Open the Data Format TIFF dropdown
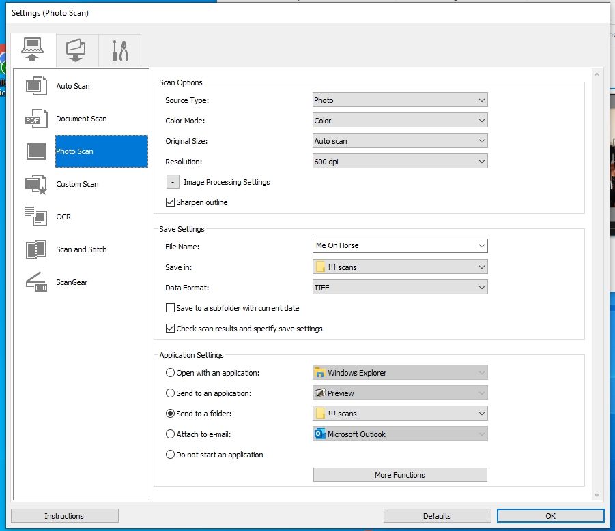 point(400,288)
